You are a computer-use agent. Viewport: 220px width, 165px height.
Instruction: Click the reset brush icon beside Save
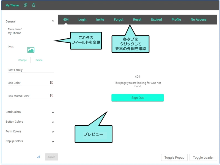point(39,157)
